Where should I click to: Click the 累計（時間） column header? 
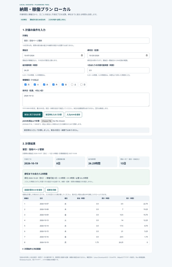coord(106,198)
